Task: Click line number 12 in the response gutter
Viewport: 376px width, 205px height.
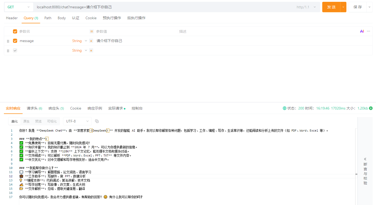Action: pos(11,176)
